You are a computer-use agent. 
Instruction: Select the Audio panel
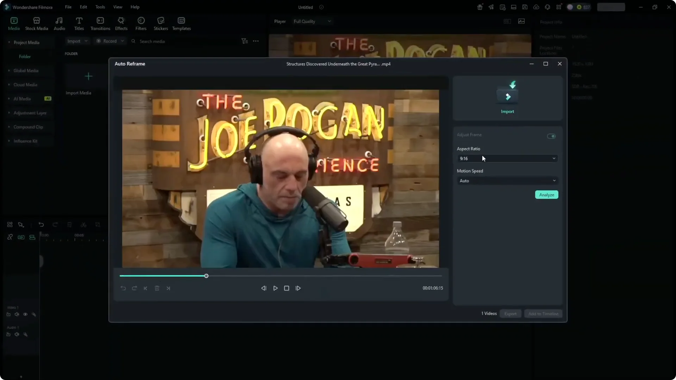coord(59,23)
